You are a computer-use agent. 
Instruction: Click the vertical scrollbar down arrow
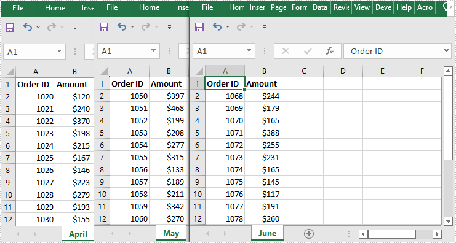[448, 221]
